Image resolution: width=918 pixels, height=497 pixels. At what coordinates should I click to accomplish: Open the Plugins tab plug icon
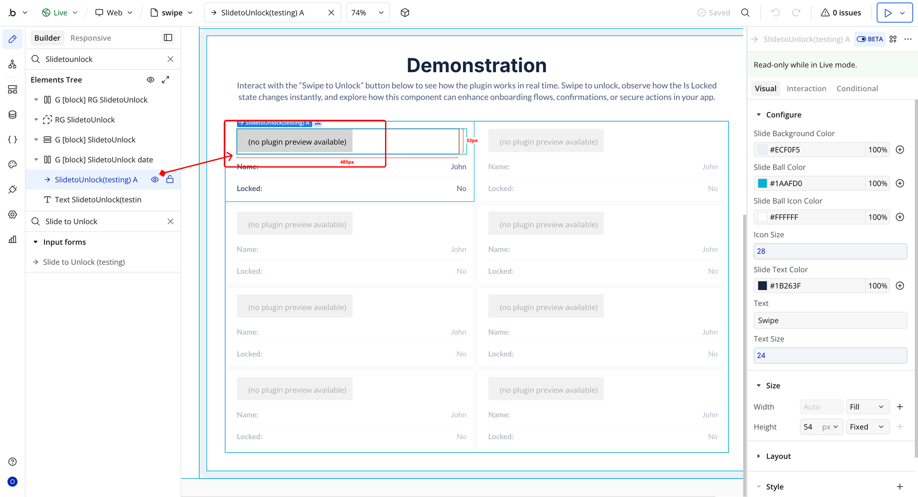12,190
